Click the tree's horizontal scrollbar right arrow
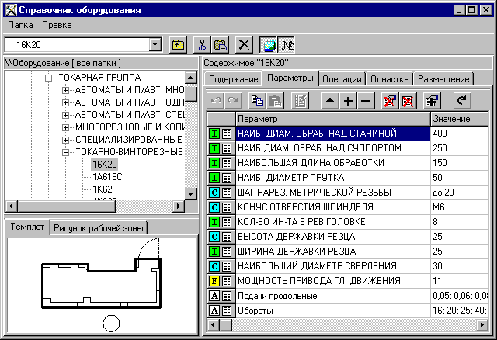 [179, 206]
